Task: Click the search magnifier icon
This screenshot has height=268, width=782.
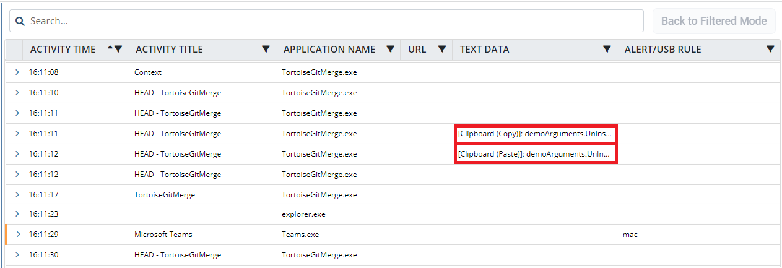Action: (x=20, y=21)
